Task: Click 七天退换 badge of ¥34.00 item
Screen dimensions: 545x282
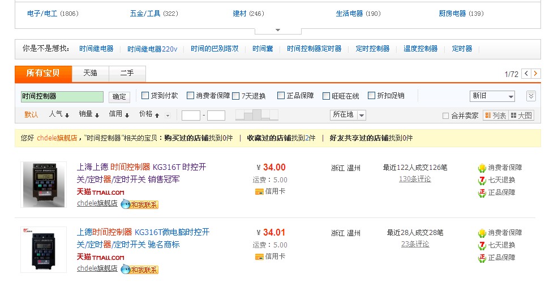Action: (496, 180)
